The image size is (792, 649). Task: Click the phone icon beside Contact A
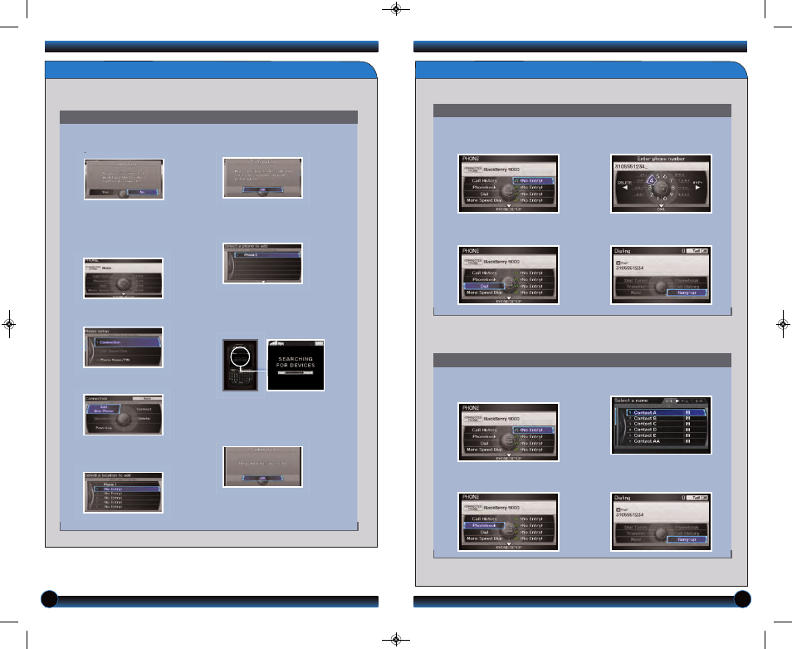coord(687,412)
